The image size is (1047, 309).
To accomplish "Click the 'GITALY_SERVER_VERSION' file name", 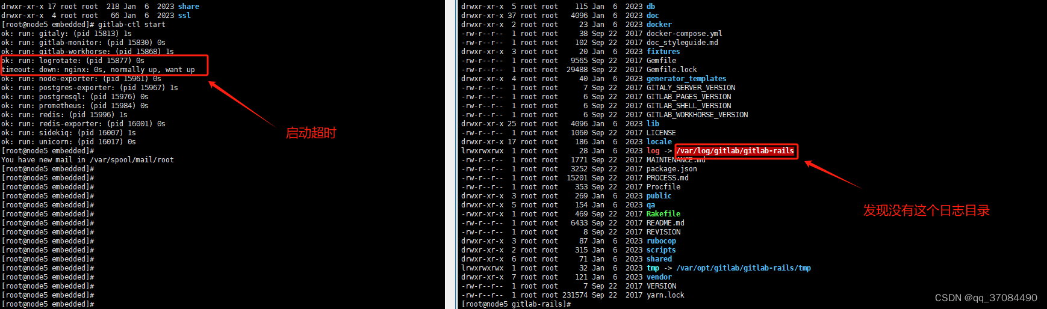I will [x=691, y=88].
